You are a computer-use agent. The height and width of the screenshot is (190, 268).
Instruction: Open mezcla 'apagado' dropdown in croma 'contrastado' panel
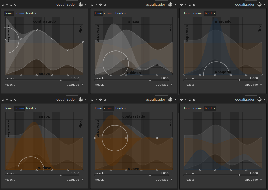click(134, 180)
